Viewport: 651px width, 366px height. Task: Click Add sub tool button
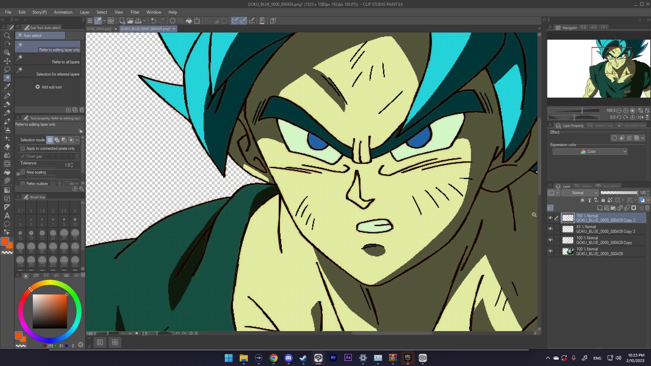coord(48,87)
